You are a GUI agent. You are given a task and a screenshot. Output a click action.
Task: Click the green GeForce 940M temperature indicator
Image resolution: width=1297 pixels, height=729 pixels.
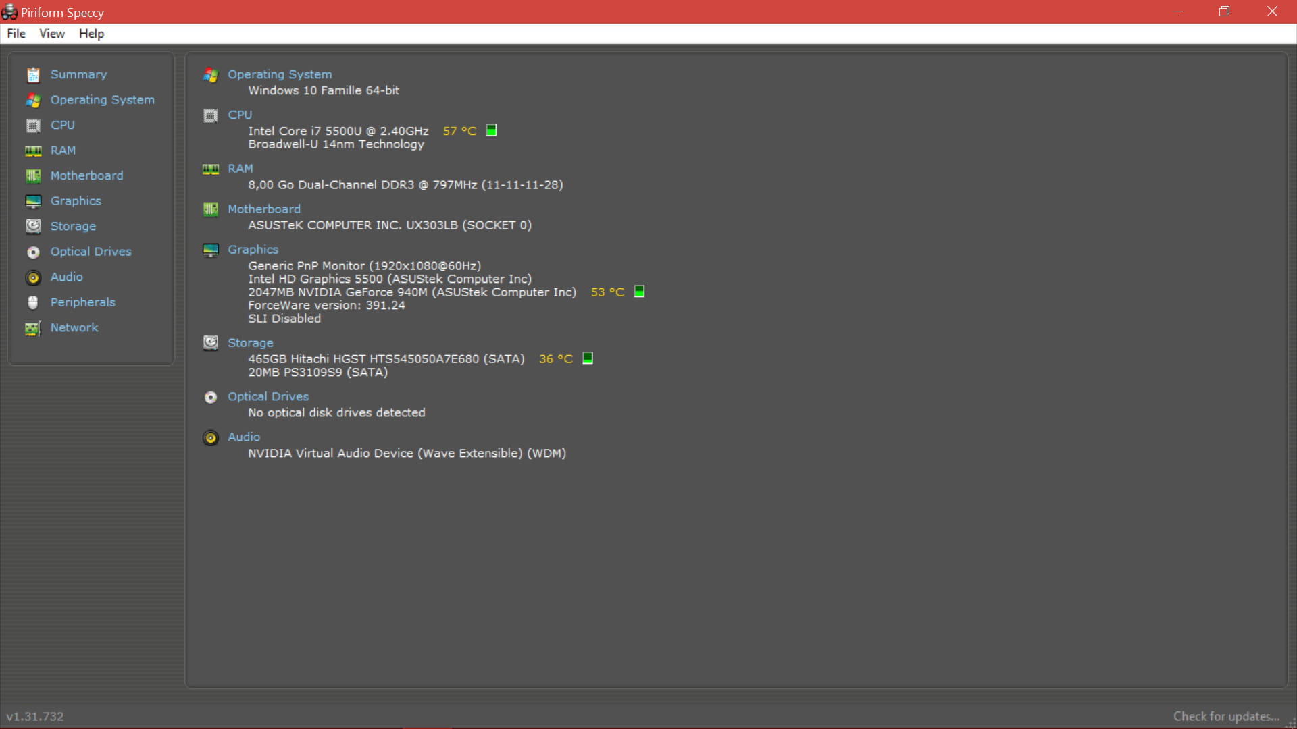pos(639,292)
